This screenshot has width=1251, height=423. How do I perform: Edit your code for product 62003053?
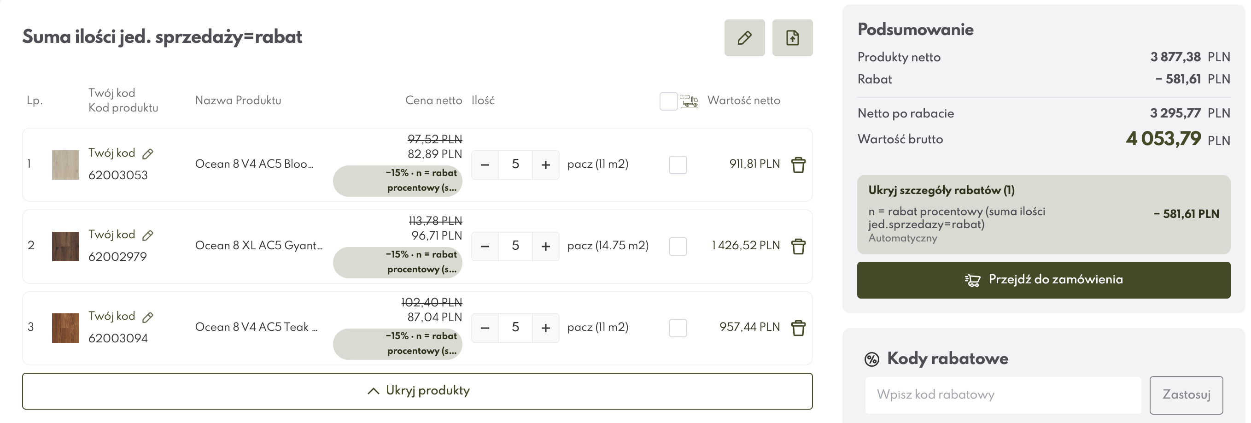[148, 154]
